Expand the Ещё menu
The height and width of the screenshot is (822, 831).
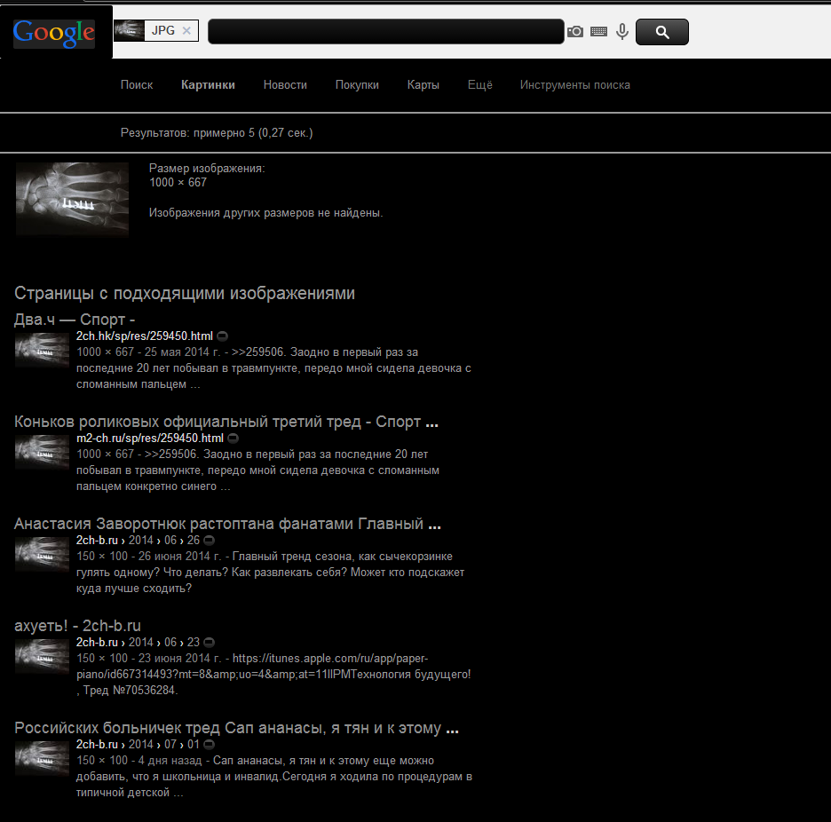[480, 85]
